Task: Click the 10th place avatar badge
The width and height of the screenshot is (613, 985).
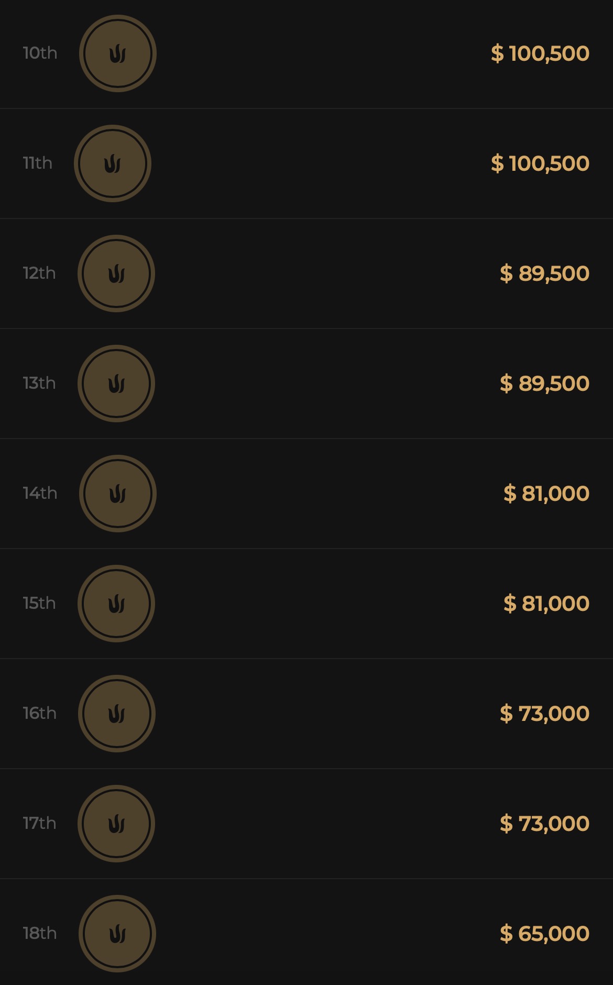Action: pyautogui.click(x=118, y=53)
